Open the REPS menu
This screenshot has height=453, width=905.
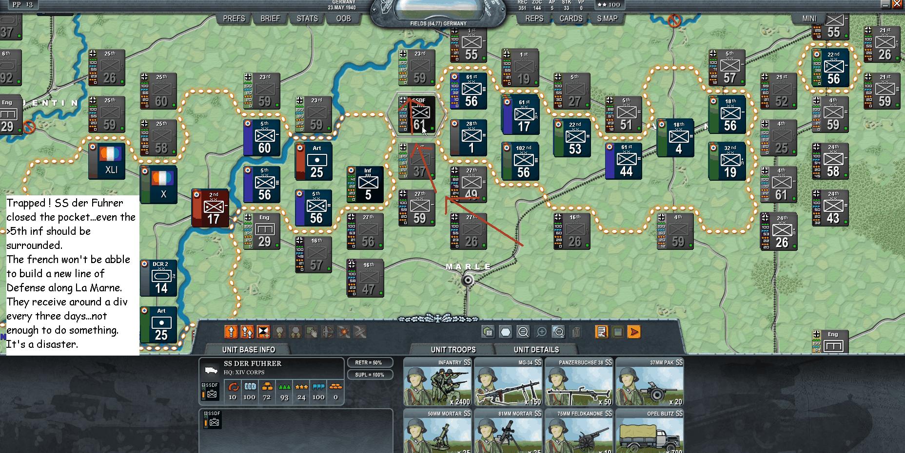click(x=534, y=19)
